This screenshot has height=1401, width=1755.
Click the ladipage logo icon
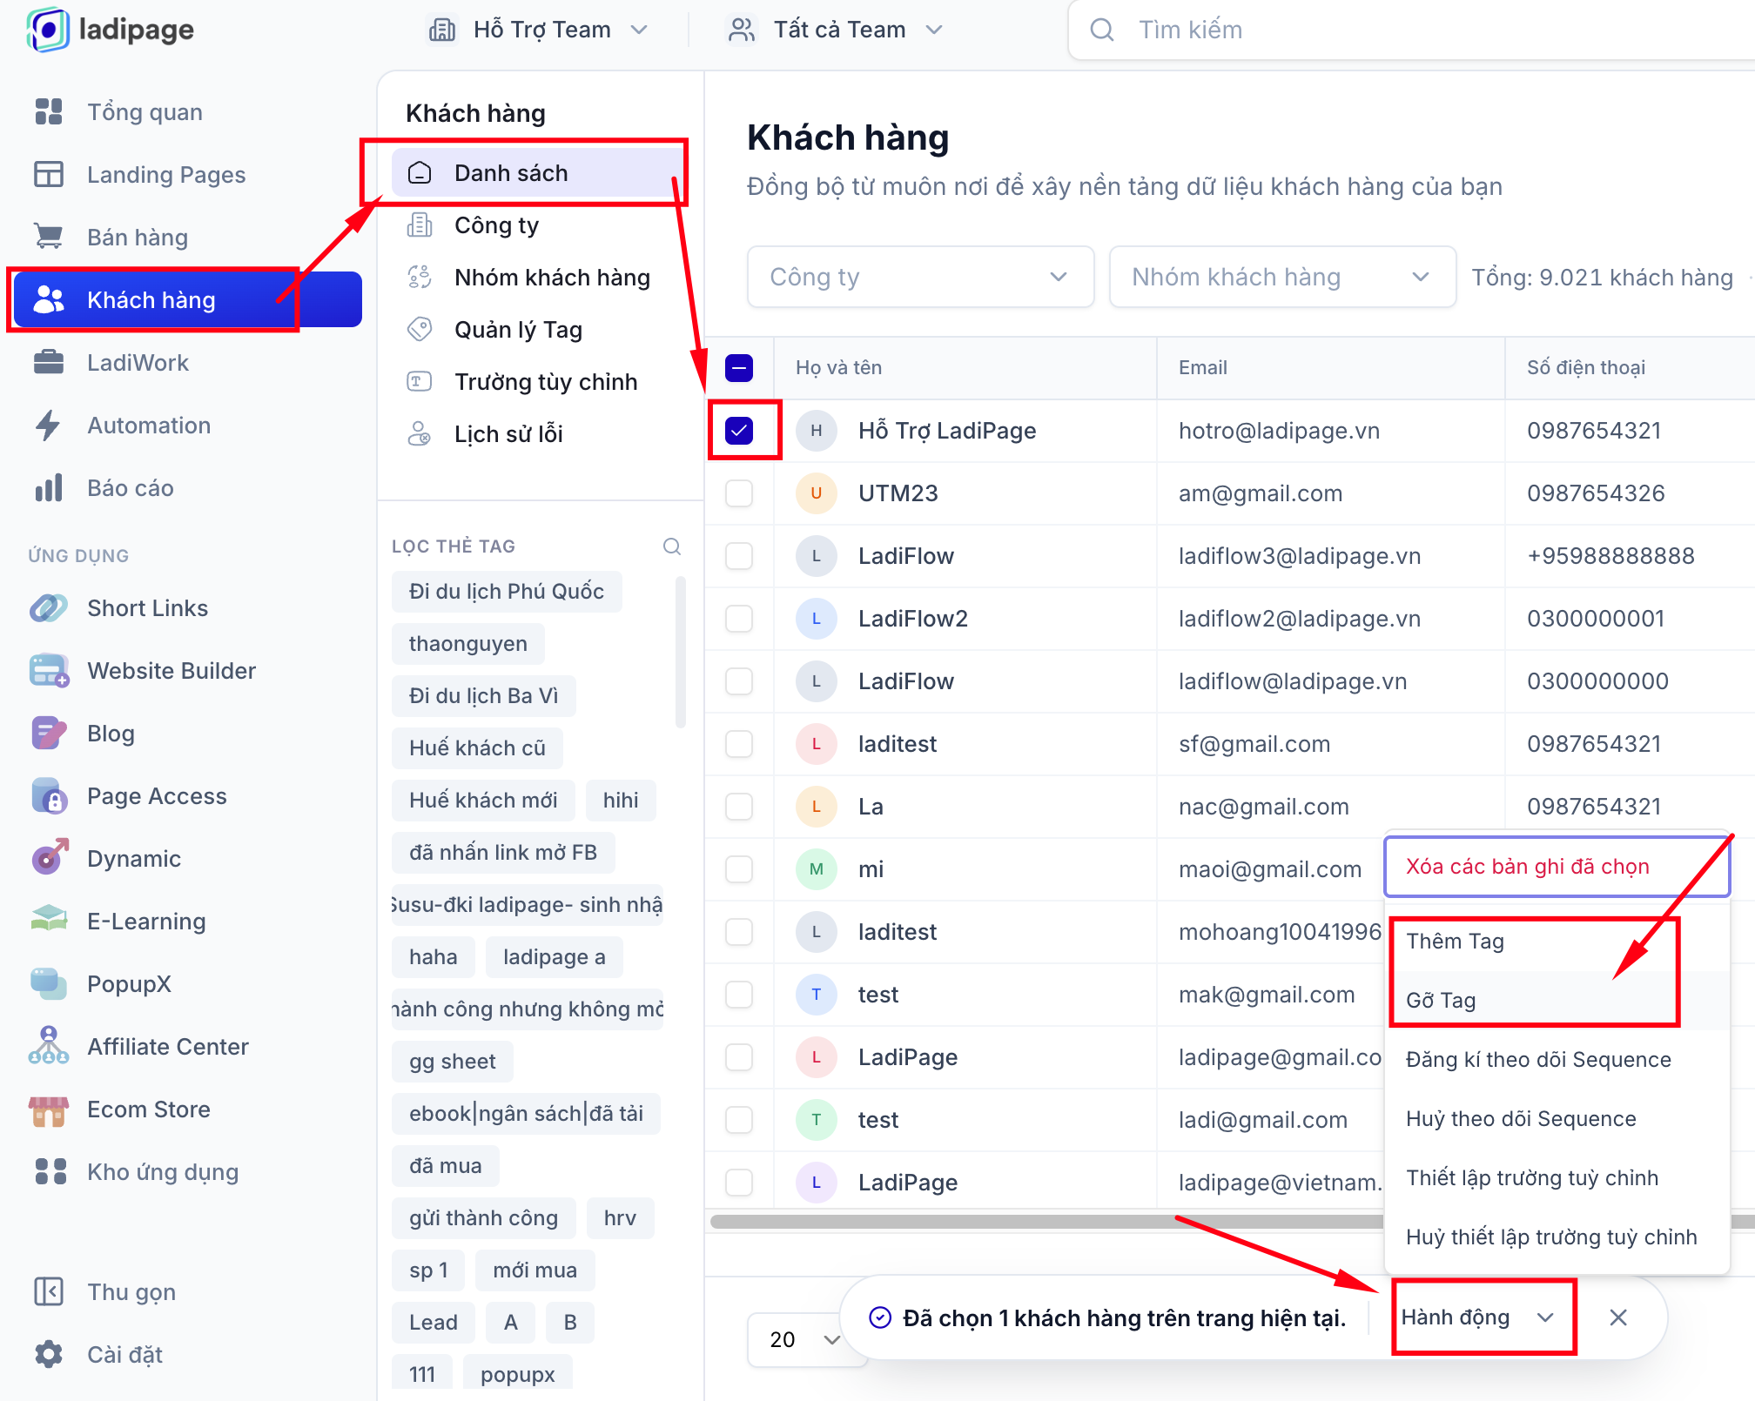point(48,30)
